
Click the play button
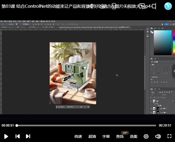[x=6, y=136]
